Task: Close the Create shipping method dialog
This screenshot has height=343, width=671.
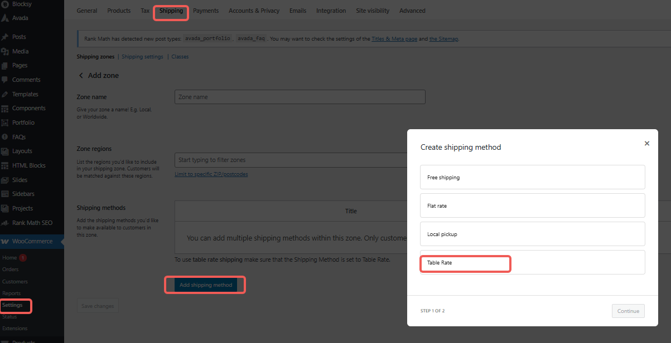Action: (x=647, y=143)
